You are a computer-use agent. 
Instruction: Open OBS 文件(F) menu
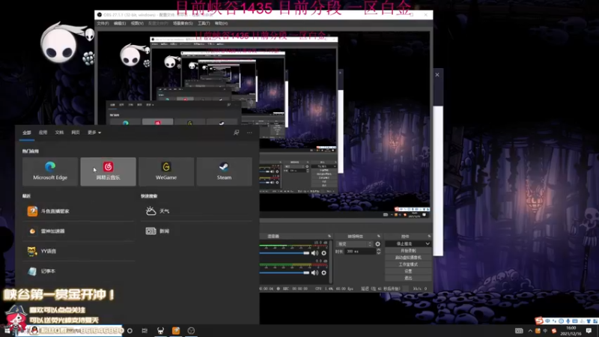[x=103, y=23]
